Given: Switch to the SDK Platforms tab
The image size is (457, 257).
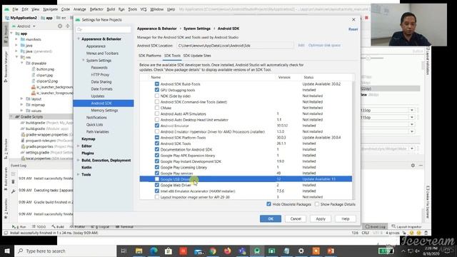Looking at the screenshot, I should tap(150, 56).
